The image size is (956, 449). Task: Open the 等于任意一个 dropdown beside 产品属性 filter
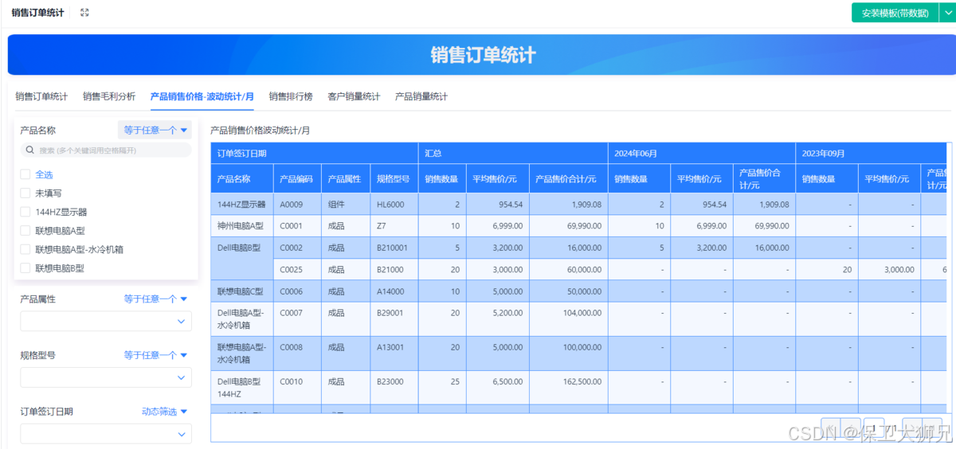tap(155, 299)
